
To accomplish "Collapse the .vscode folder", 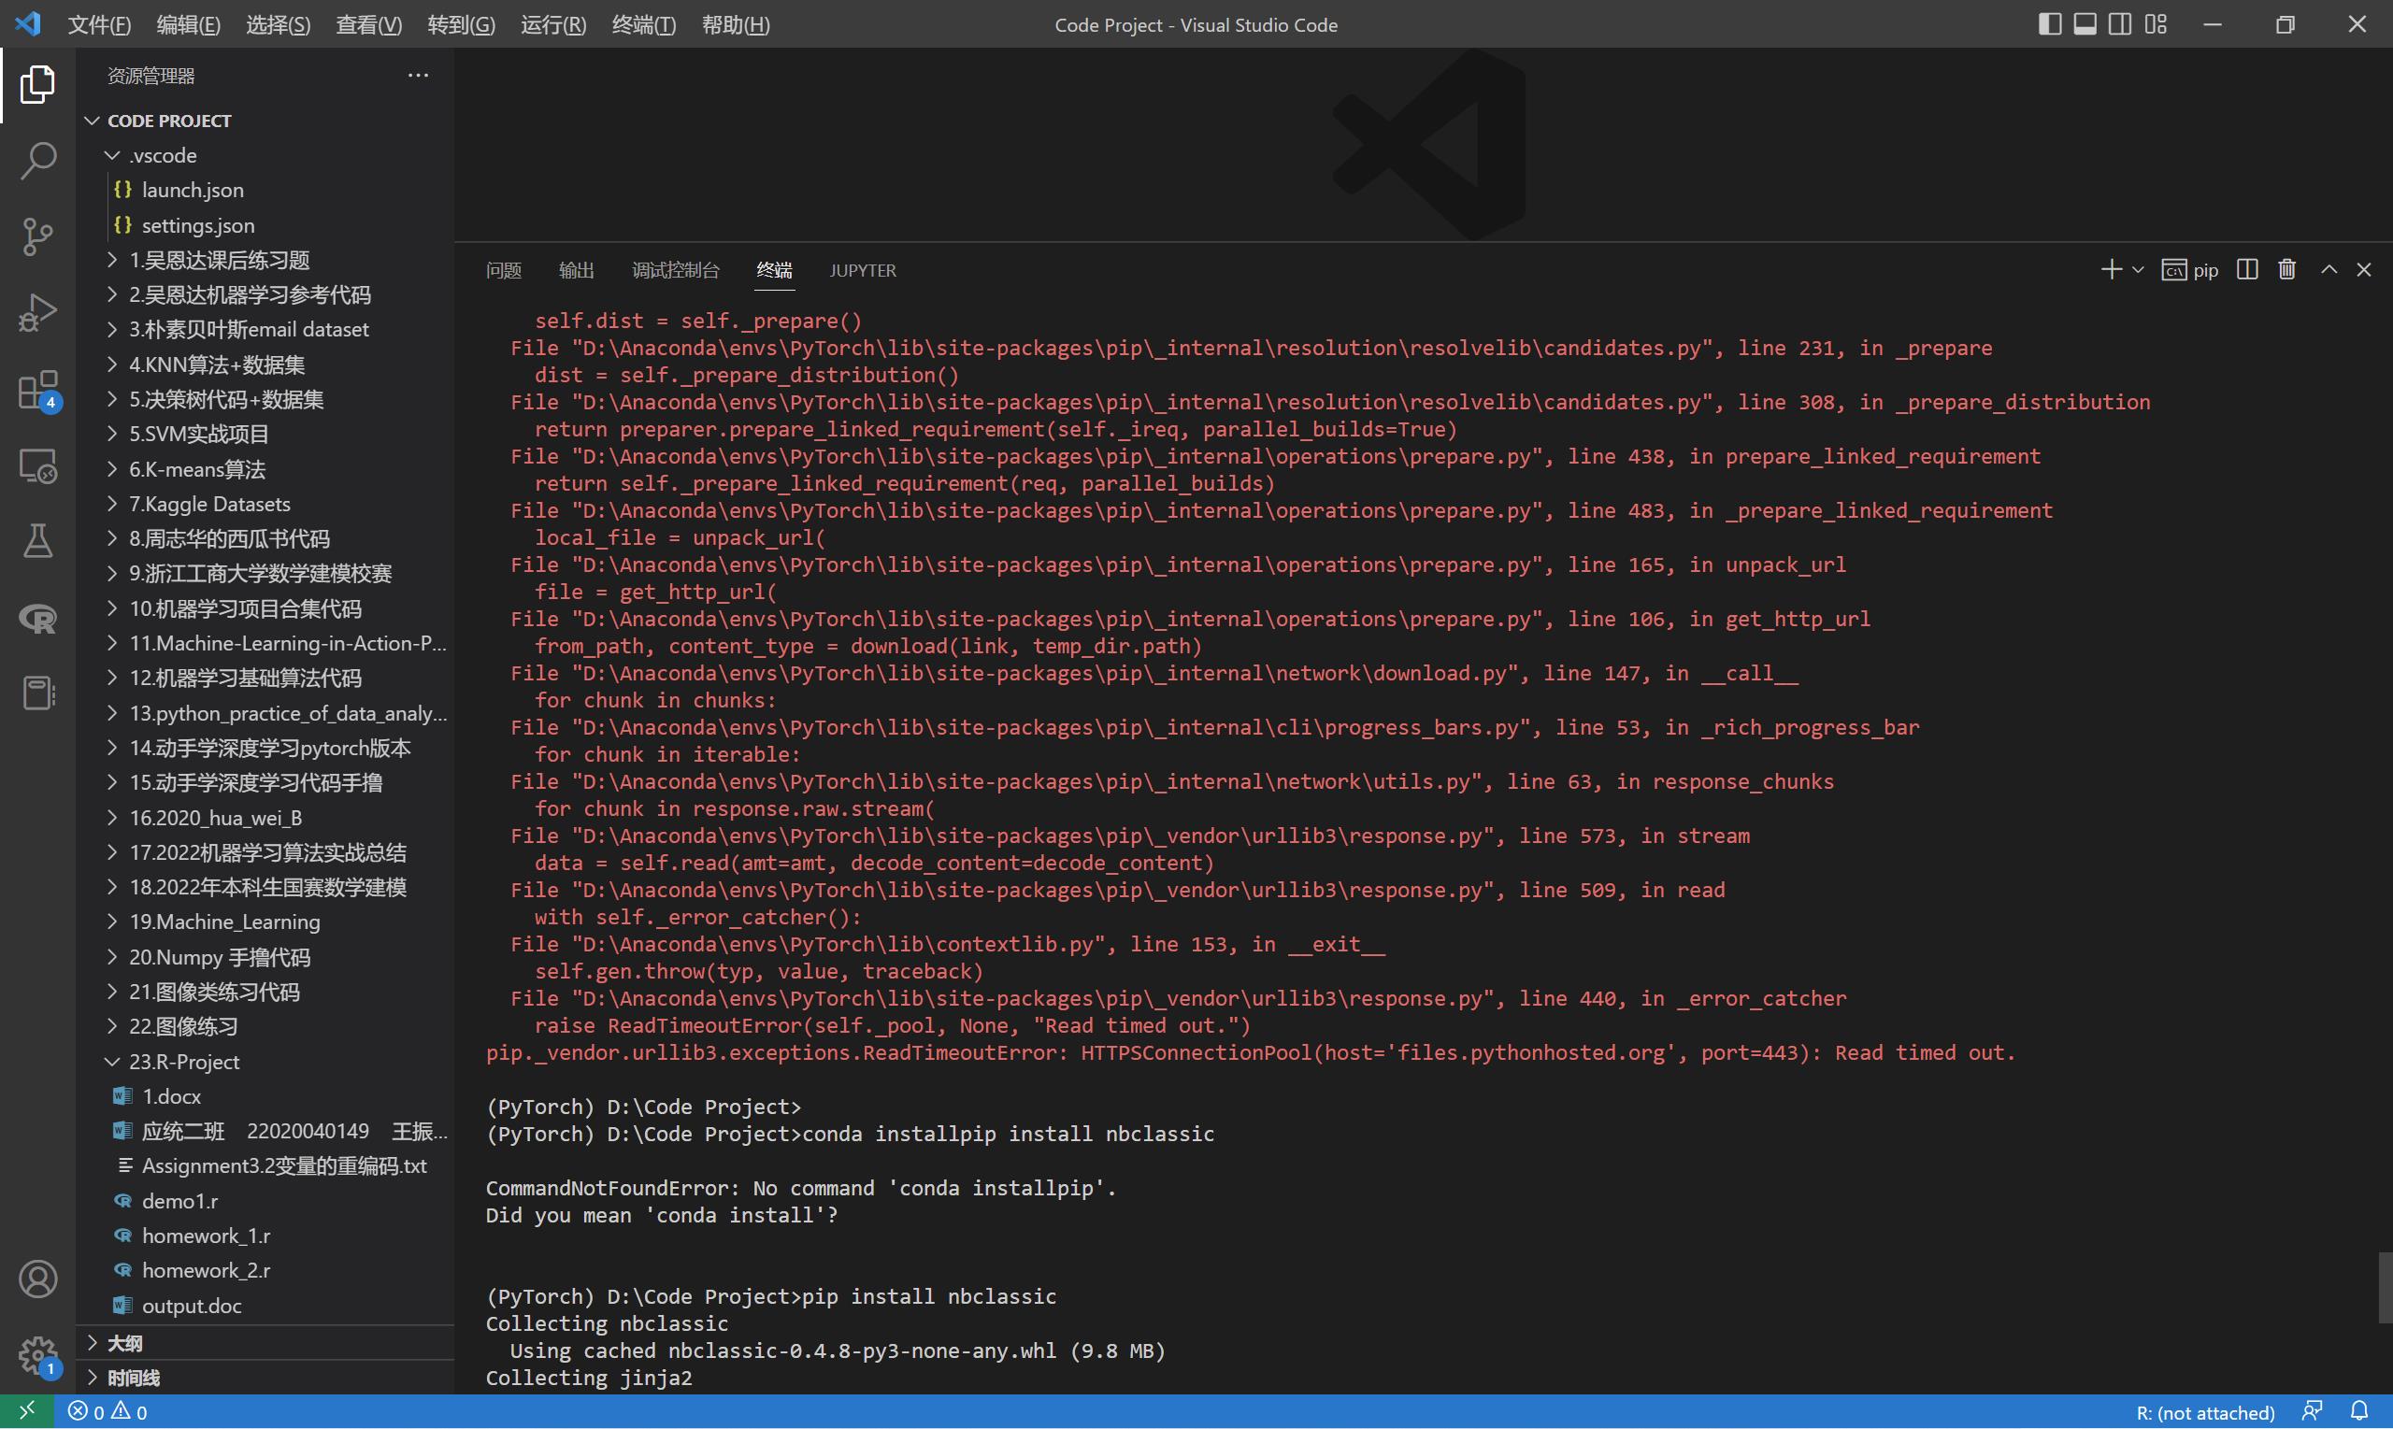I will [265, 156].
